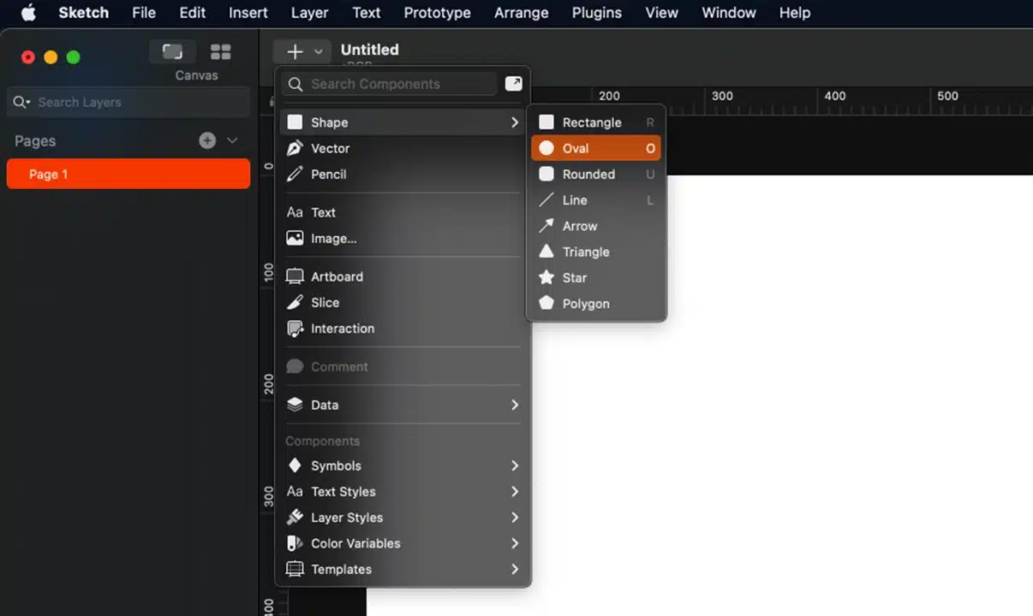Select the Star shape

(574, 277)
